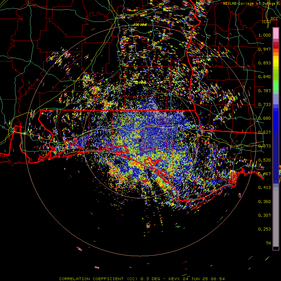Select the 0.413 scale value
This screenshot has width=281, height=281.
(x=264, y=187)
